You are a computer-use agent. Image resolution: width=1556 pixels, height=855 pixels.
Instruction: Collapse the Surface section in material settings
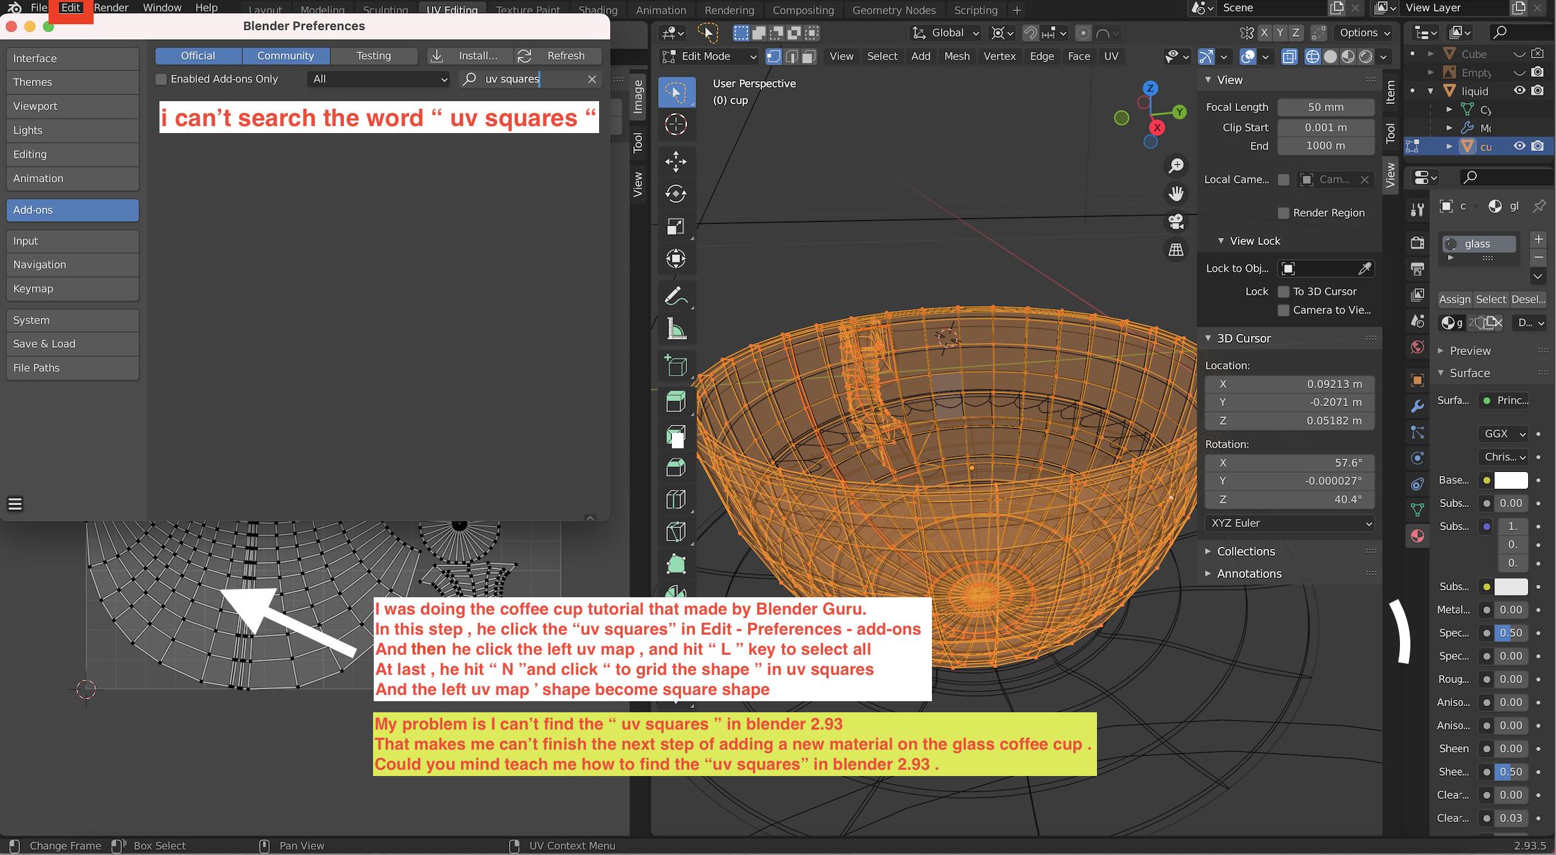[1468, 373]
